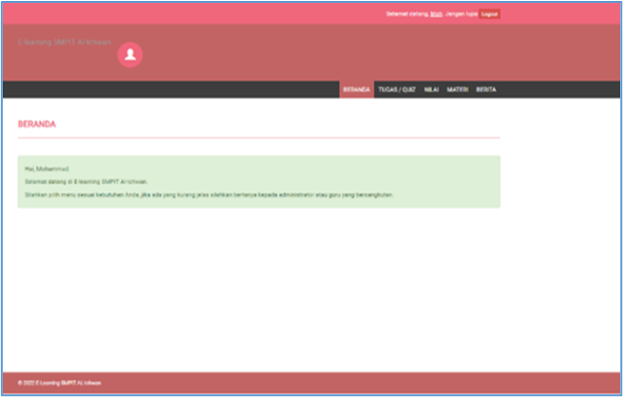Click the "Hai, Mohammad" greeting line
Image resolution: width=623 pixels, height=397 pixels.
point(47,168)
